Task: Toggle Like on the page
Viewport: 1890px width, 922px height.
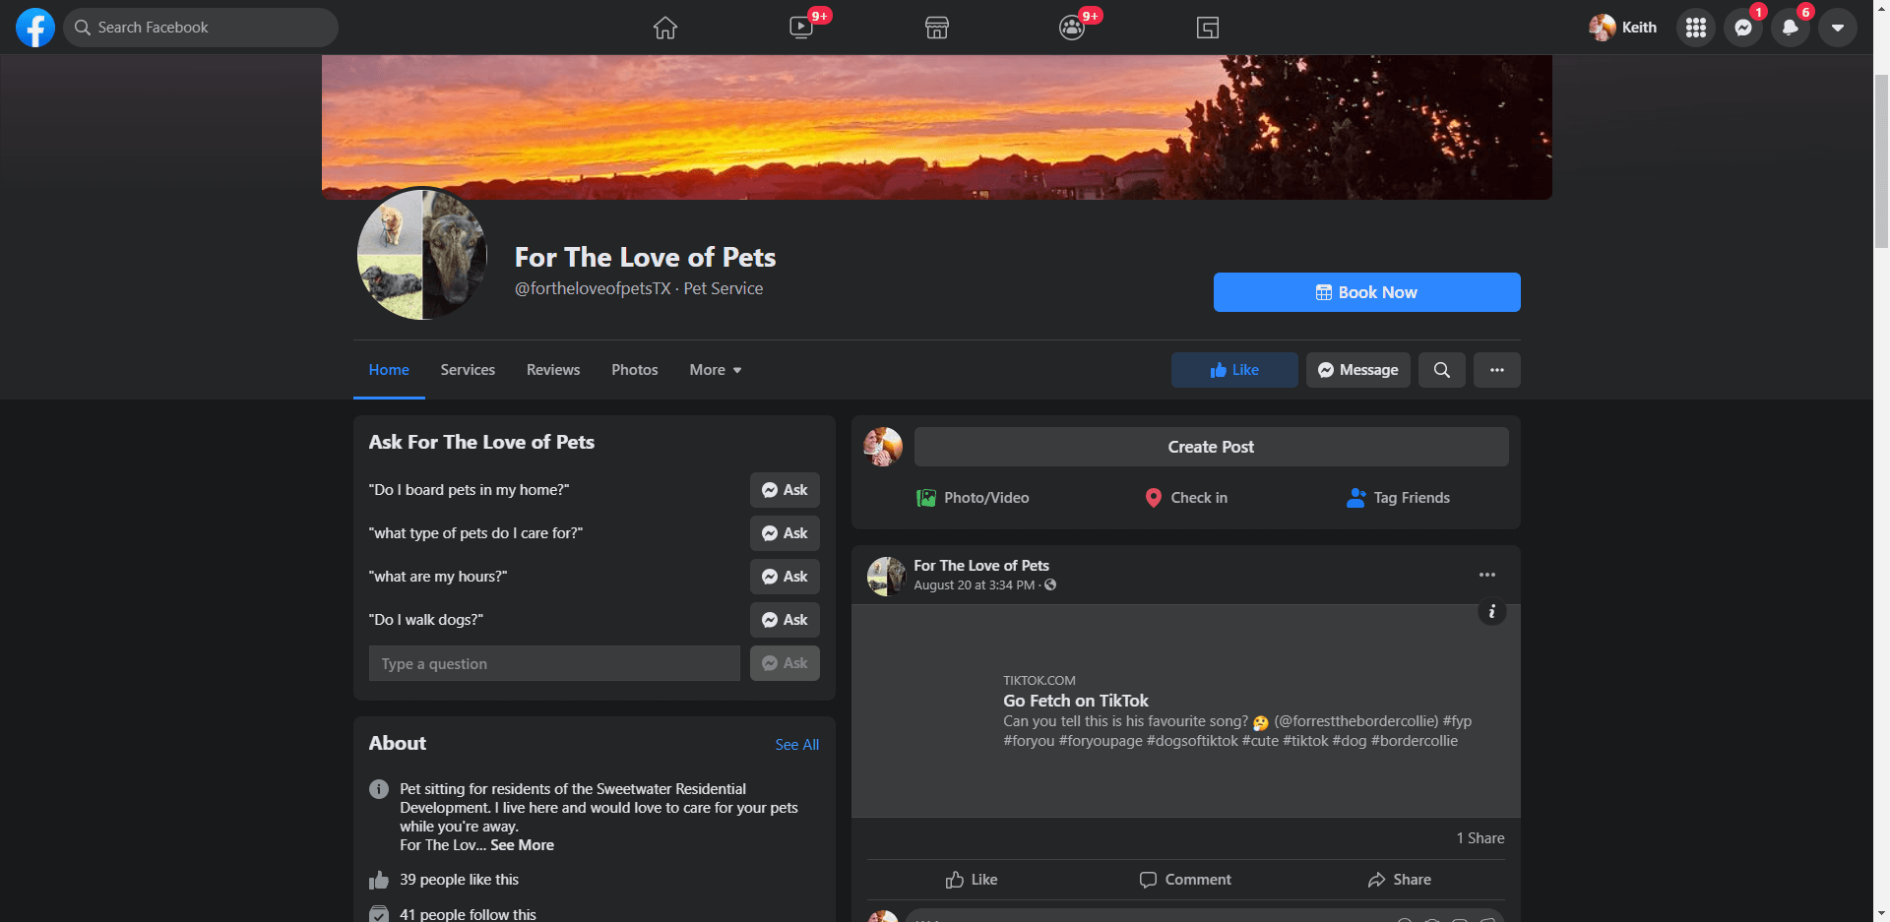Action: 1234,370
